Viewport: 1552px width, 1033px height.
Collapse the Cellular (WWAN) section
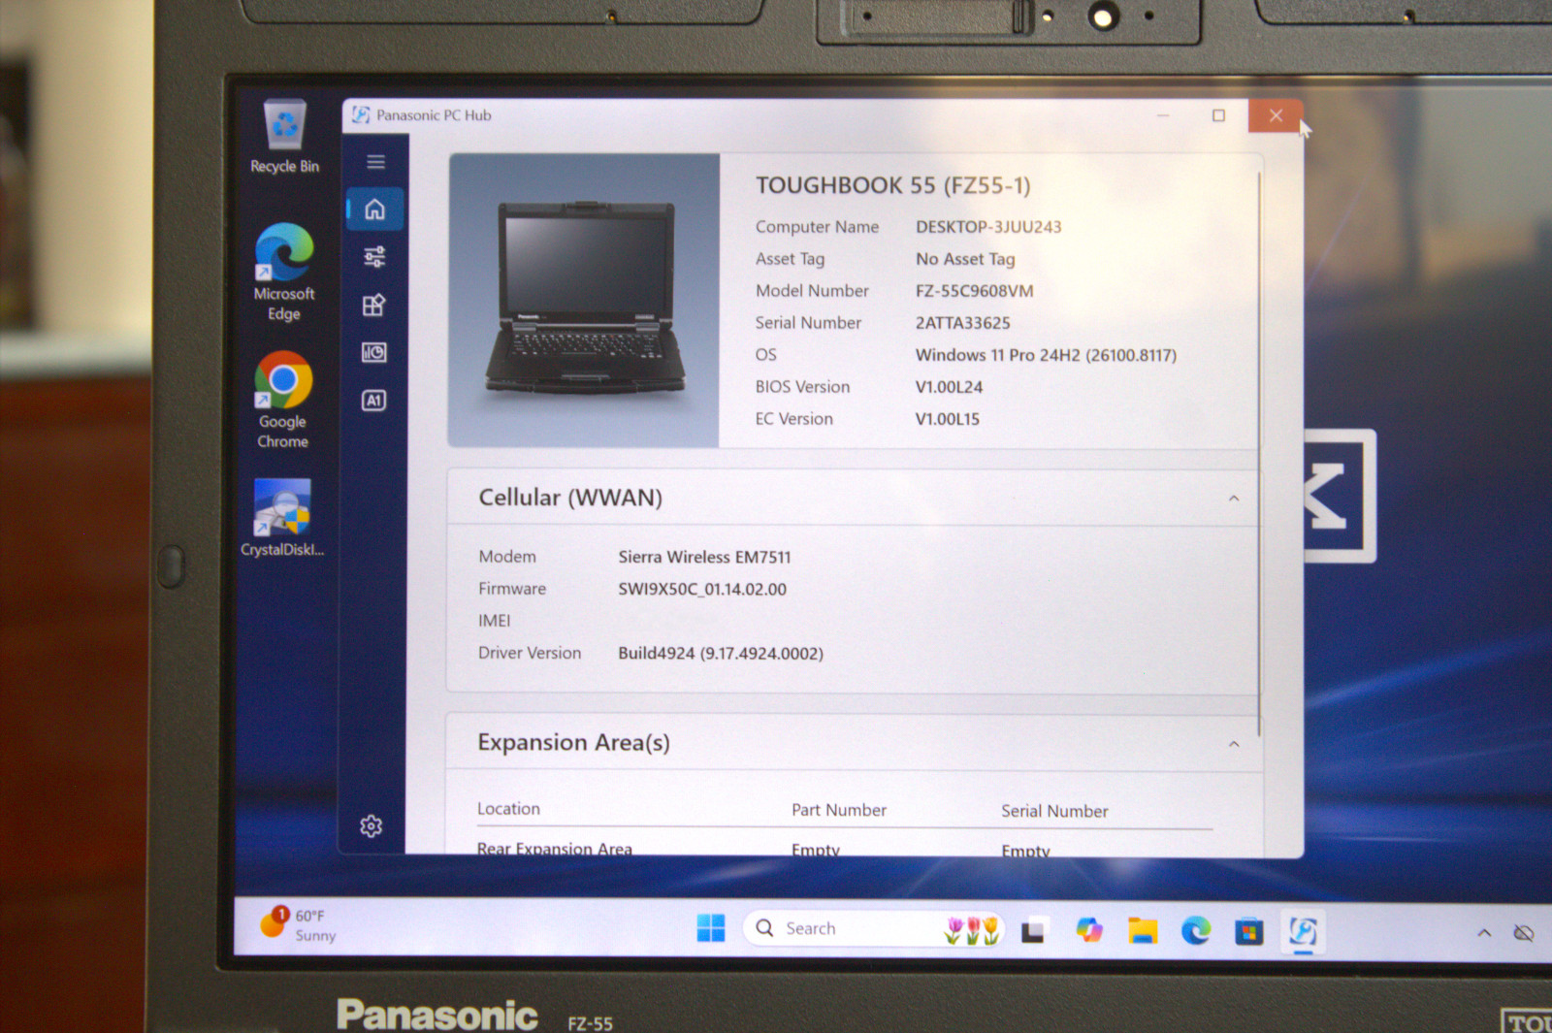(1234, 499)
